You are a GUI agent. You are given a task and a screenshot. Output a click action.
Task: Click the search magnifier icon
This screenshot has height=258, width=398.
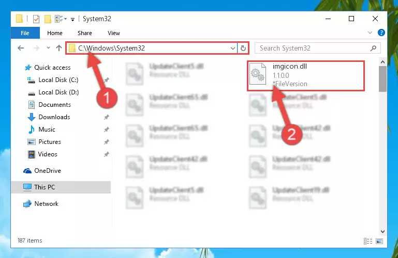pyautogui.click(x=373, y=48)
